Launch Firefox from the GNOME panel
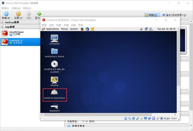The height and width of the screenshot is (131, 193). tap(82, 29)
